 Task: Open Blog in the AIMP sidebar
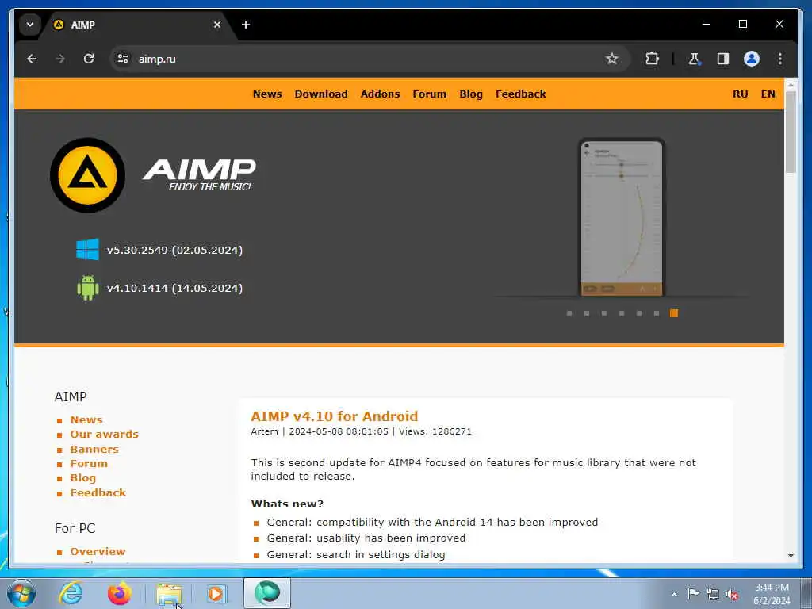pos(82,478)
